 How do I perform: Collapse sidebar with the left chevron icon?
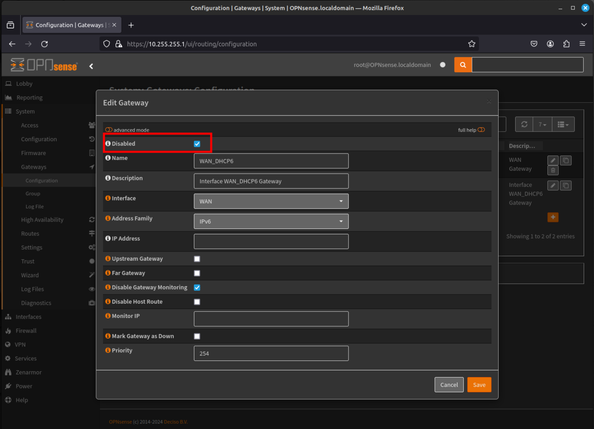point(91,66)
